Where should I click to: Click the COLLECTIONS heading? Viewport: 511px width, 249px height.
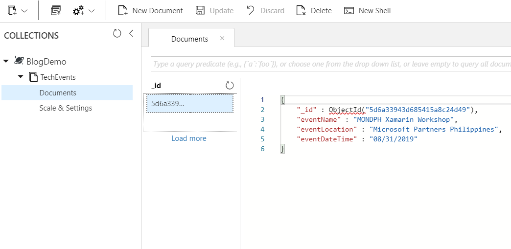[x=31, y=36]
